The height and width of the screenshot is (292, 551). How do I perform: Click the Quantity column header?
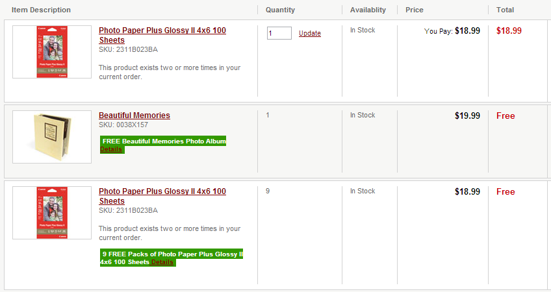coord(280,10)
